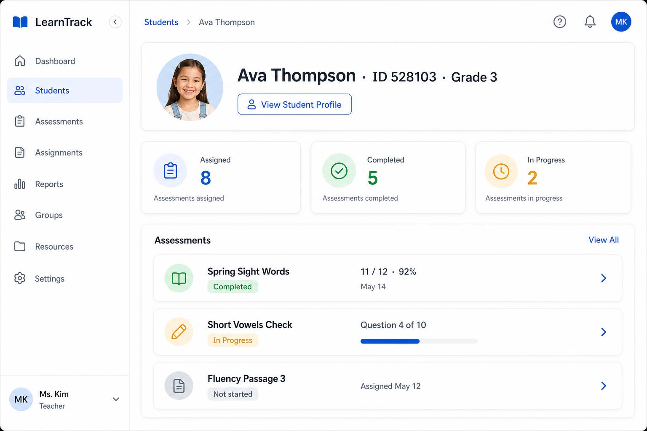Open the Ms. Kim account dropdown arrow
The height and width of the screenshot is (431, 647).
coord(116,399)
